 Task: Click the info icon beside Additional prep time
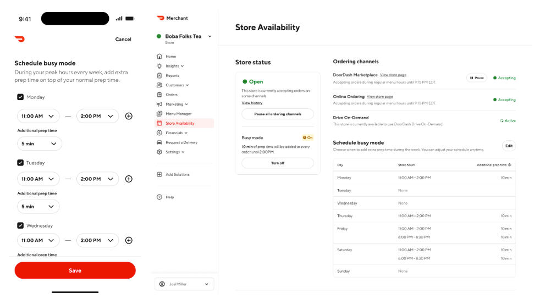click(x=510, y=165)
